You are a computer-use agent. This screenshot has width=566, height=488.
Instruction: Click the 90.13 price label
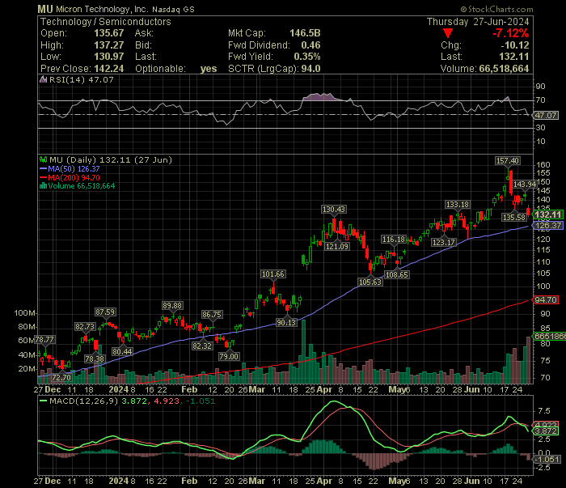point(286,322)
